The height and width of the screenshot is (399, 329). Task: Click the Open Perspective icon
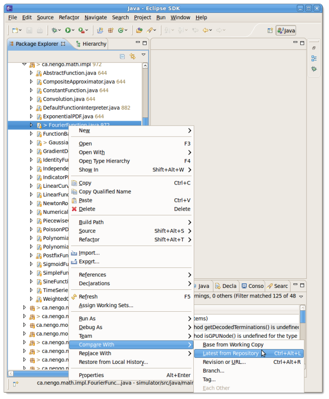point(270,31)
